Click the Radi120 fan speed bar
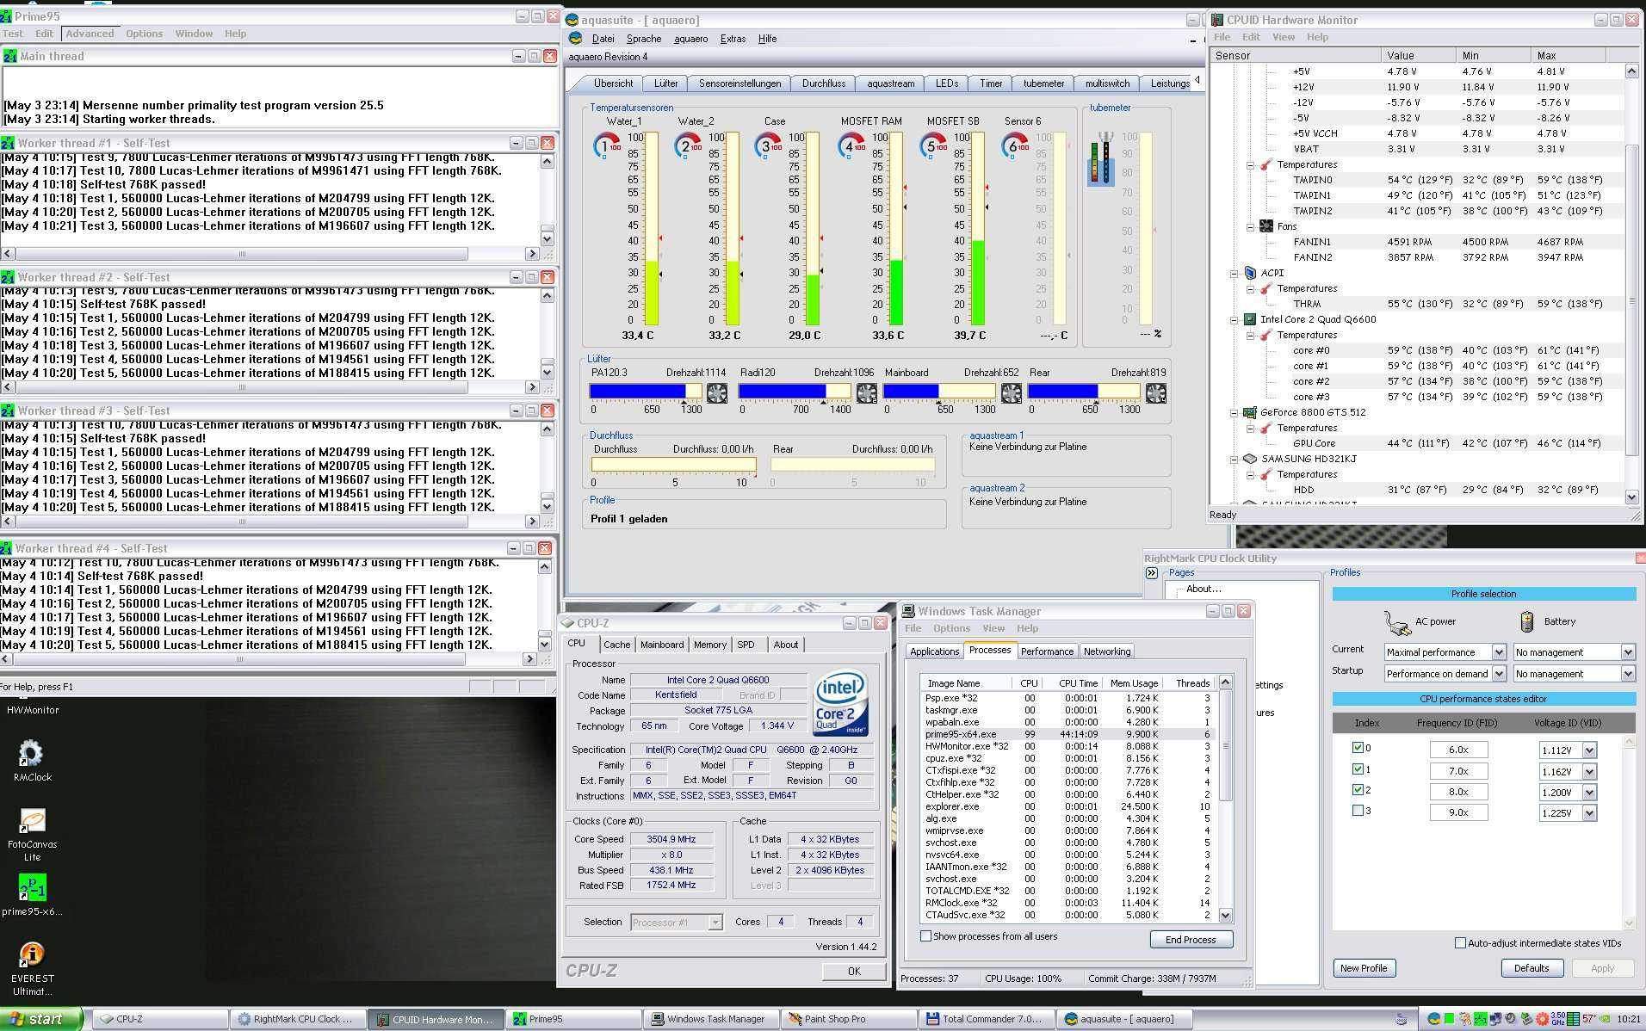Screen dimensions: 1646x1031 click(795, 392)
